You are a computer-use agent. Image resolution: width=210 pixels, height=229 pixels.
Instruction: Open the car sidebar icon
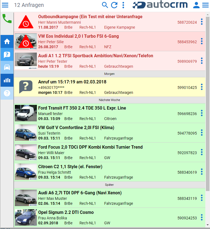[7, 67]
